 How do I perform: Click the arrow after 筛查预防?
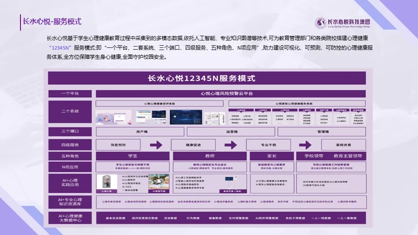tap(156, 145)
